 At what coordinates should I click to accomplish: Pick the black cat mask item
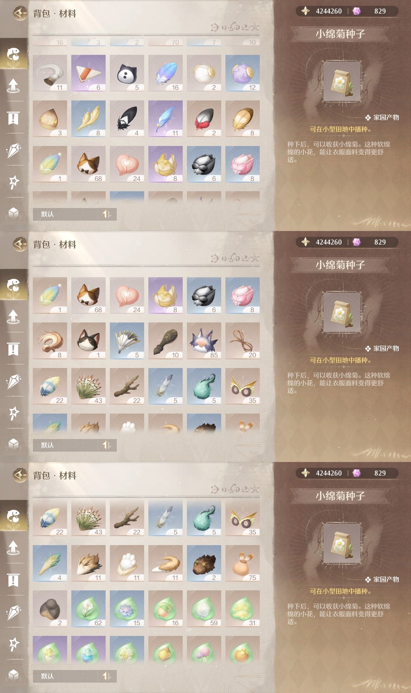127,73
